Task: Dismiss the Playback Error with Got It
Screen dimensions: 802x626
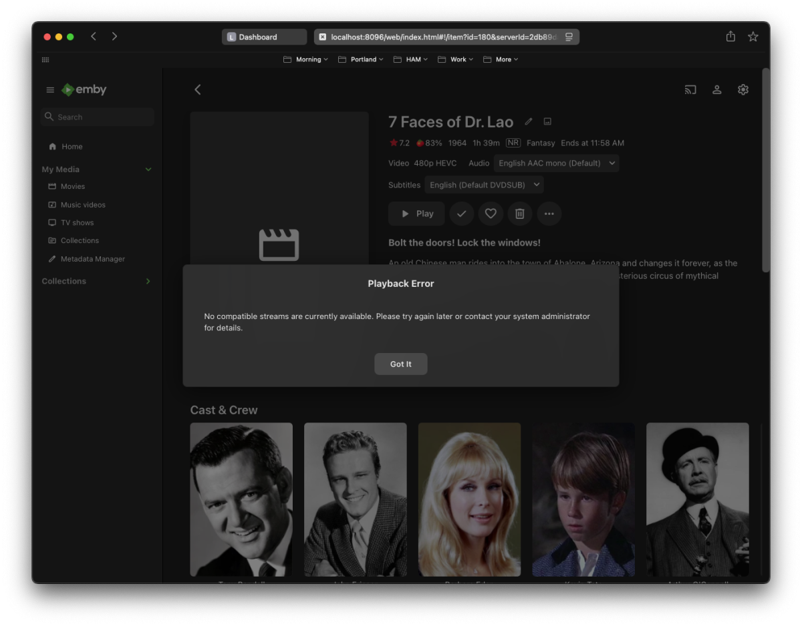Action: click(400, 364)
